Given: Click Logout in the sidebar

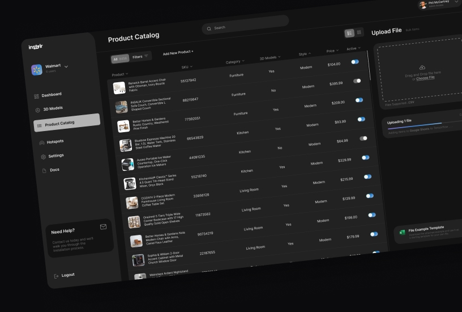Looking at the screenshot, I should click(x=68, y=275).
